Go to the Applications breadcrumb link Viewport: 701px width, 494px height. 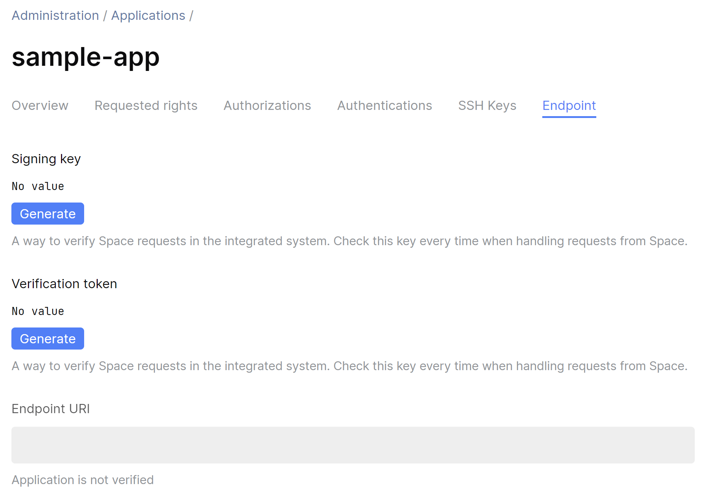point(148,15)
